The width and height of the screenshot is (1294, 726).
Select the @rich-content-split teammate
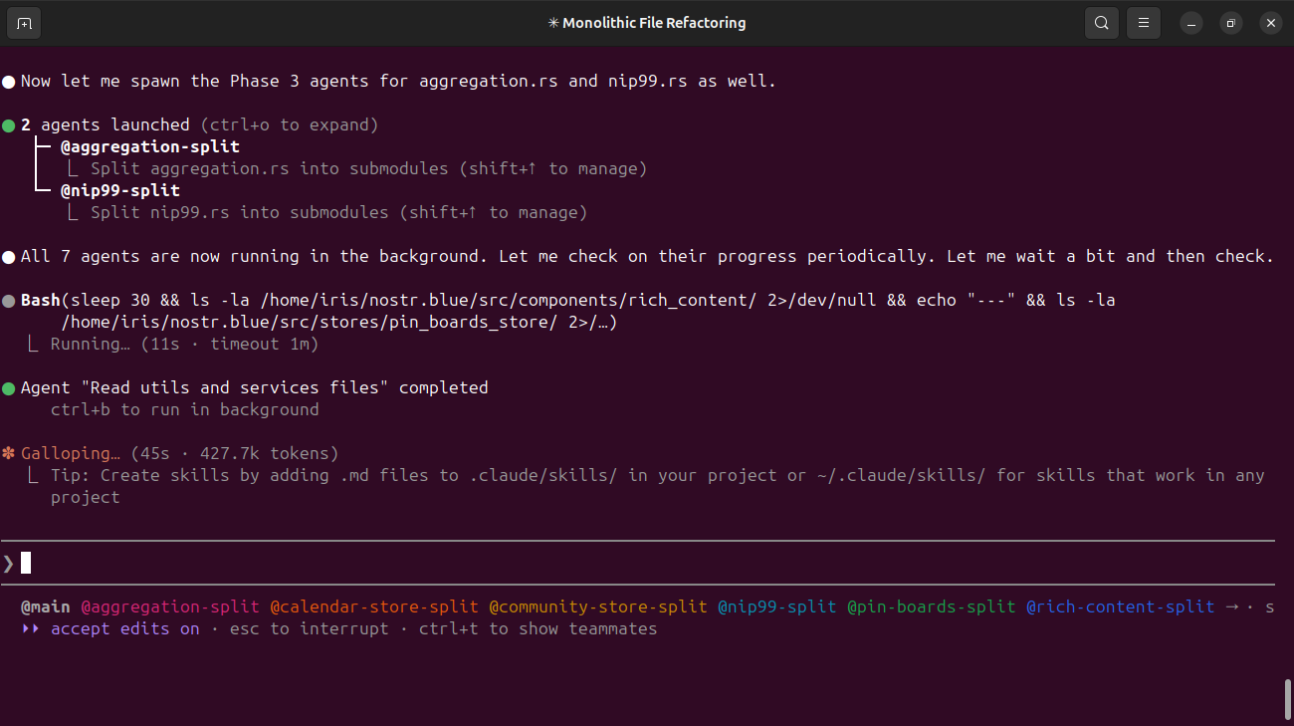[x=1120, y=606]
